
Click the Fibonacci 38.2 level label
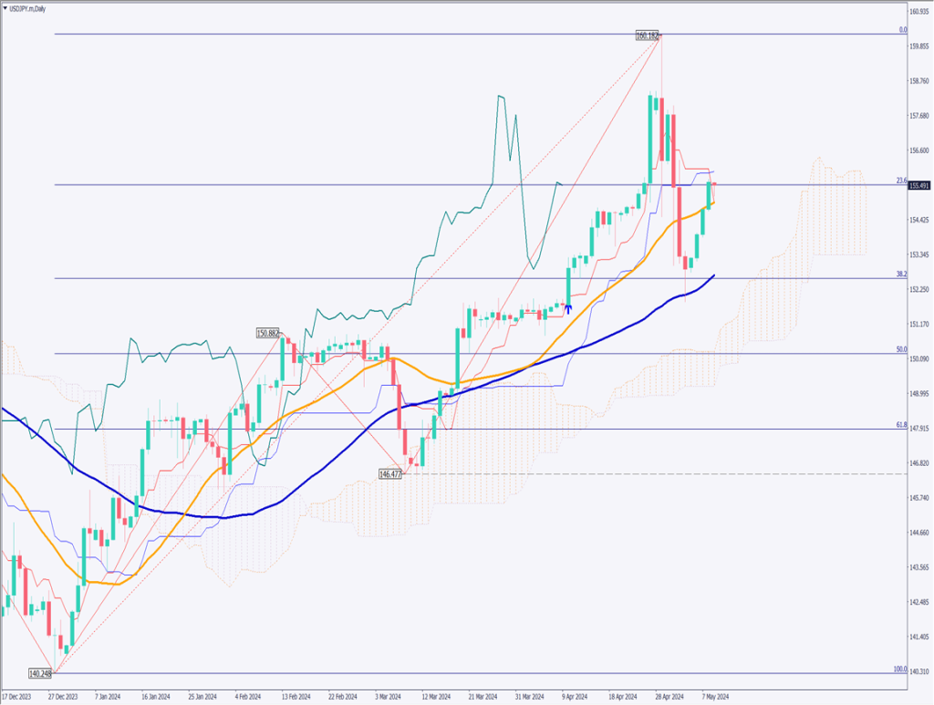(x=901, y=274)
